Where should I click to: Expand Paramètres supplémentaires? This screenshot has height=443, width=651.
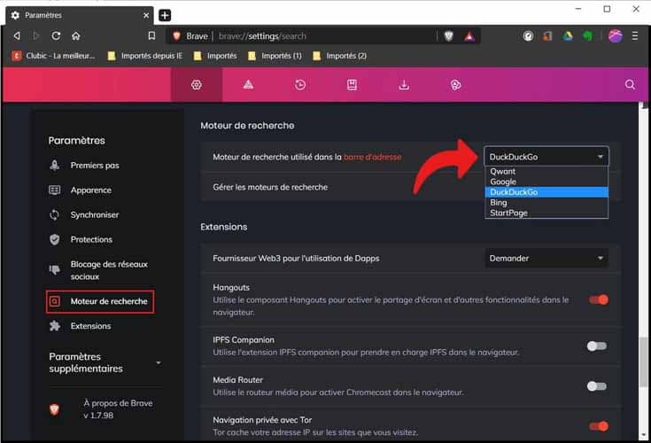pyautogui.click(x=105, y=362)
